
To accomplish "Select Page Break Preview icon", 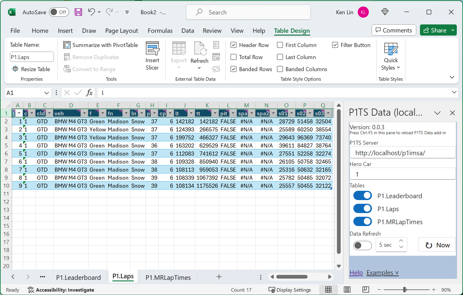I will [366, 289].
